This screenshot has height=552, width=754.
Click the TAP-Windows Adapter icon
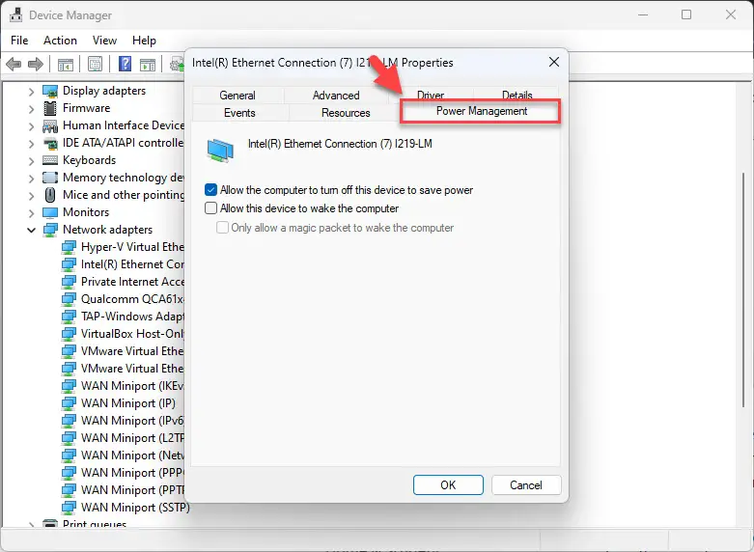click(69, 317)
